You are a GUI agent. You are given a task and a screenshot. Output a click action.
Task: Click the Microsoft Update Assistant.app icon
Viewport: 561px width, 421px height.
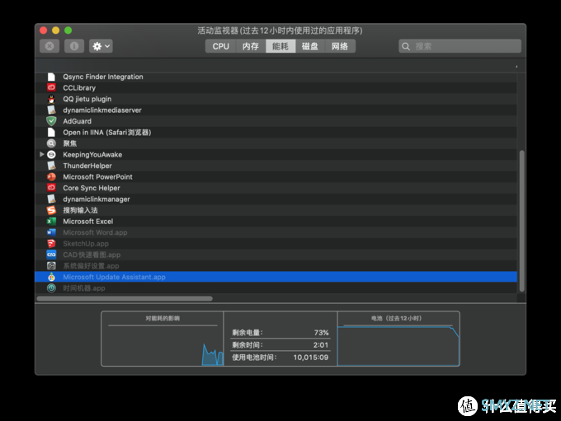pyautogui.click(x=51, y=277)
